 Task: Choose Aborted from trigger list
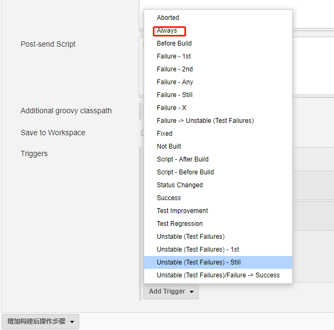168,18
